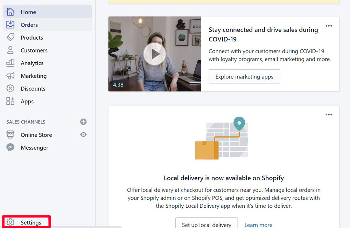The width and height of the screenshot is (350, 228).
Task: Click the SALES CHANNELS heading
Action: (26, 122)
